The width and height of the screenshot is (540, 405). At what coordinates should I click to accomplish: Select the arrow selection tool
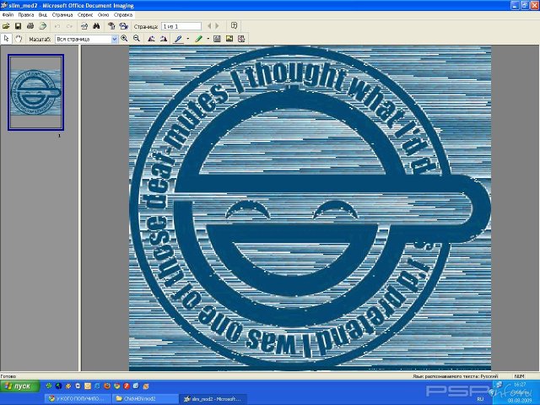point(6,39)
